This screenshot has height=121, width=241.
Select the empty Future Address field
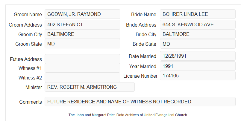[82, 59]
